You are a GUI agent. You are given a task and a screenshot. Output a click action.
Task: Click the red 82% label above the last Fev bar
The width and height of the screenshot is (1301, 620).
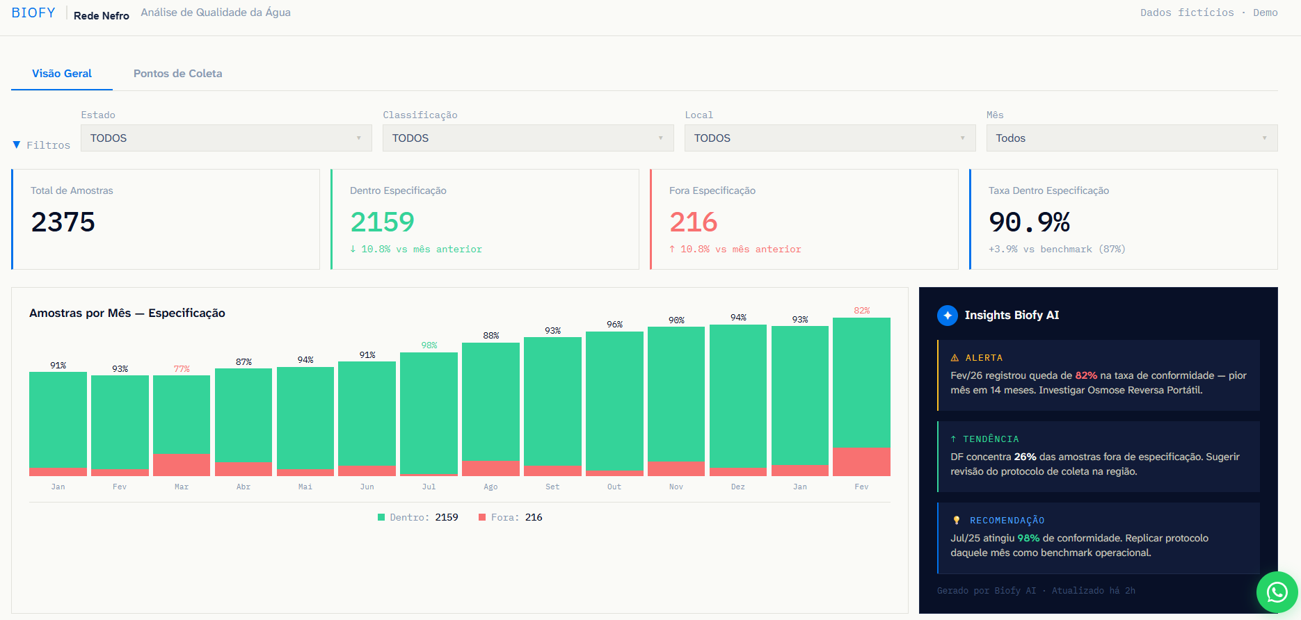[x=862, y=311]
